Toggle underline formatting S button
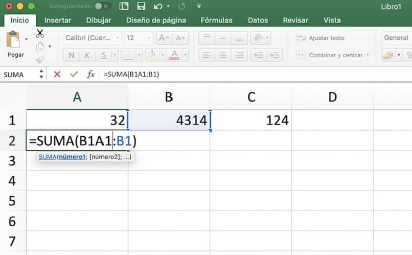 tap(104, 55)
